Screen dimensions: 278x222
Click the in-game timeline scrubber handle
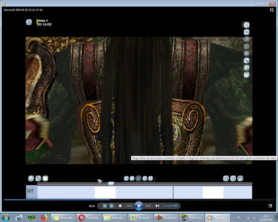(x=111, y=183)
